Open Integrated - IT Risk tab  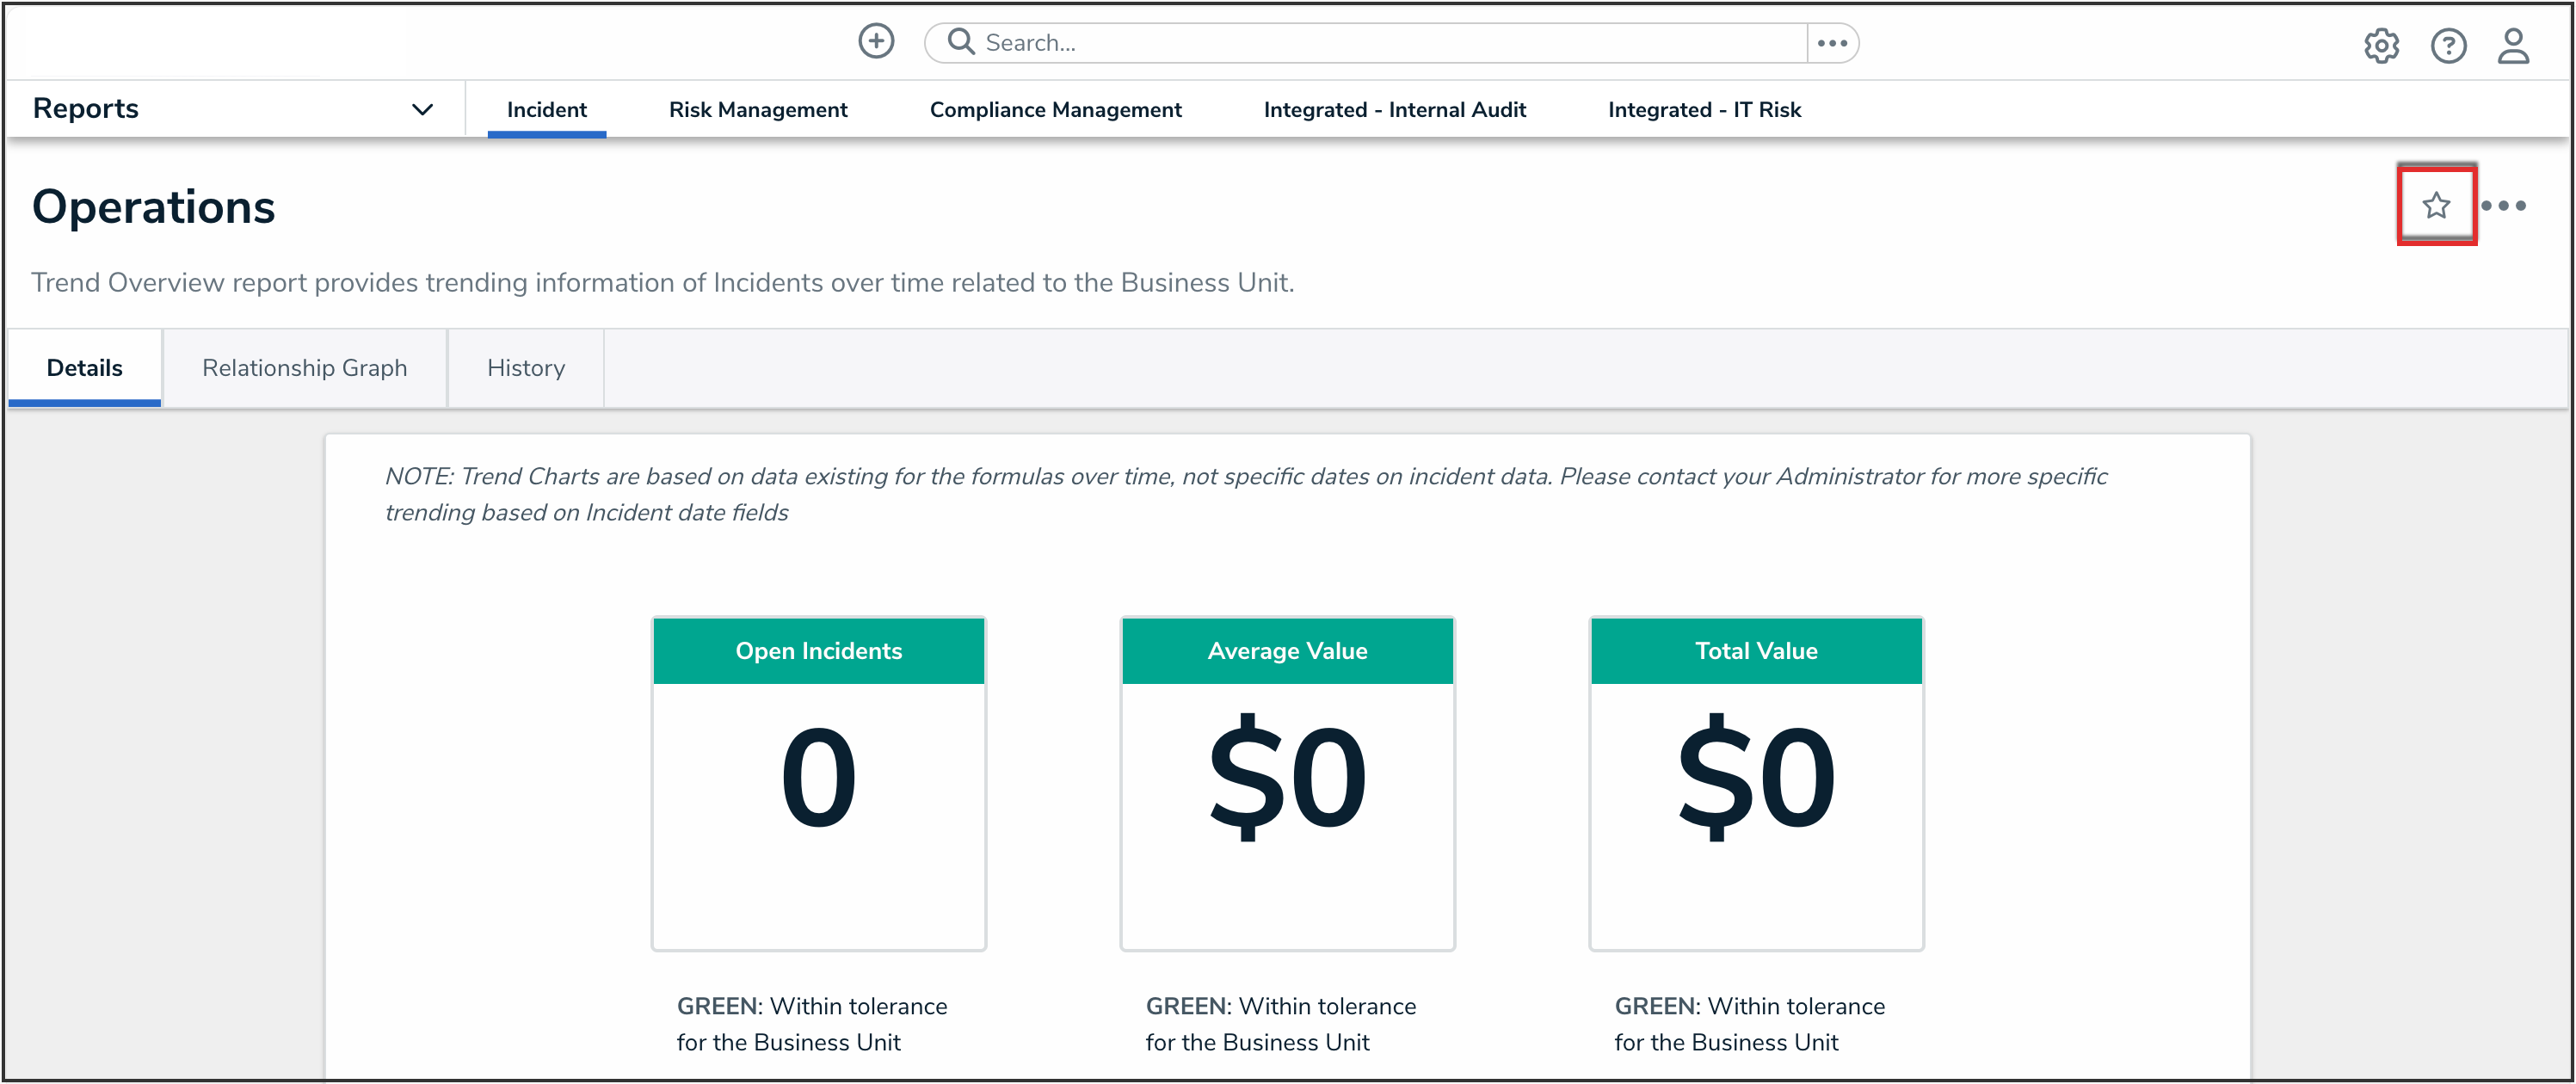pos(1703,109)
